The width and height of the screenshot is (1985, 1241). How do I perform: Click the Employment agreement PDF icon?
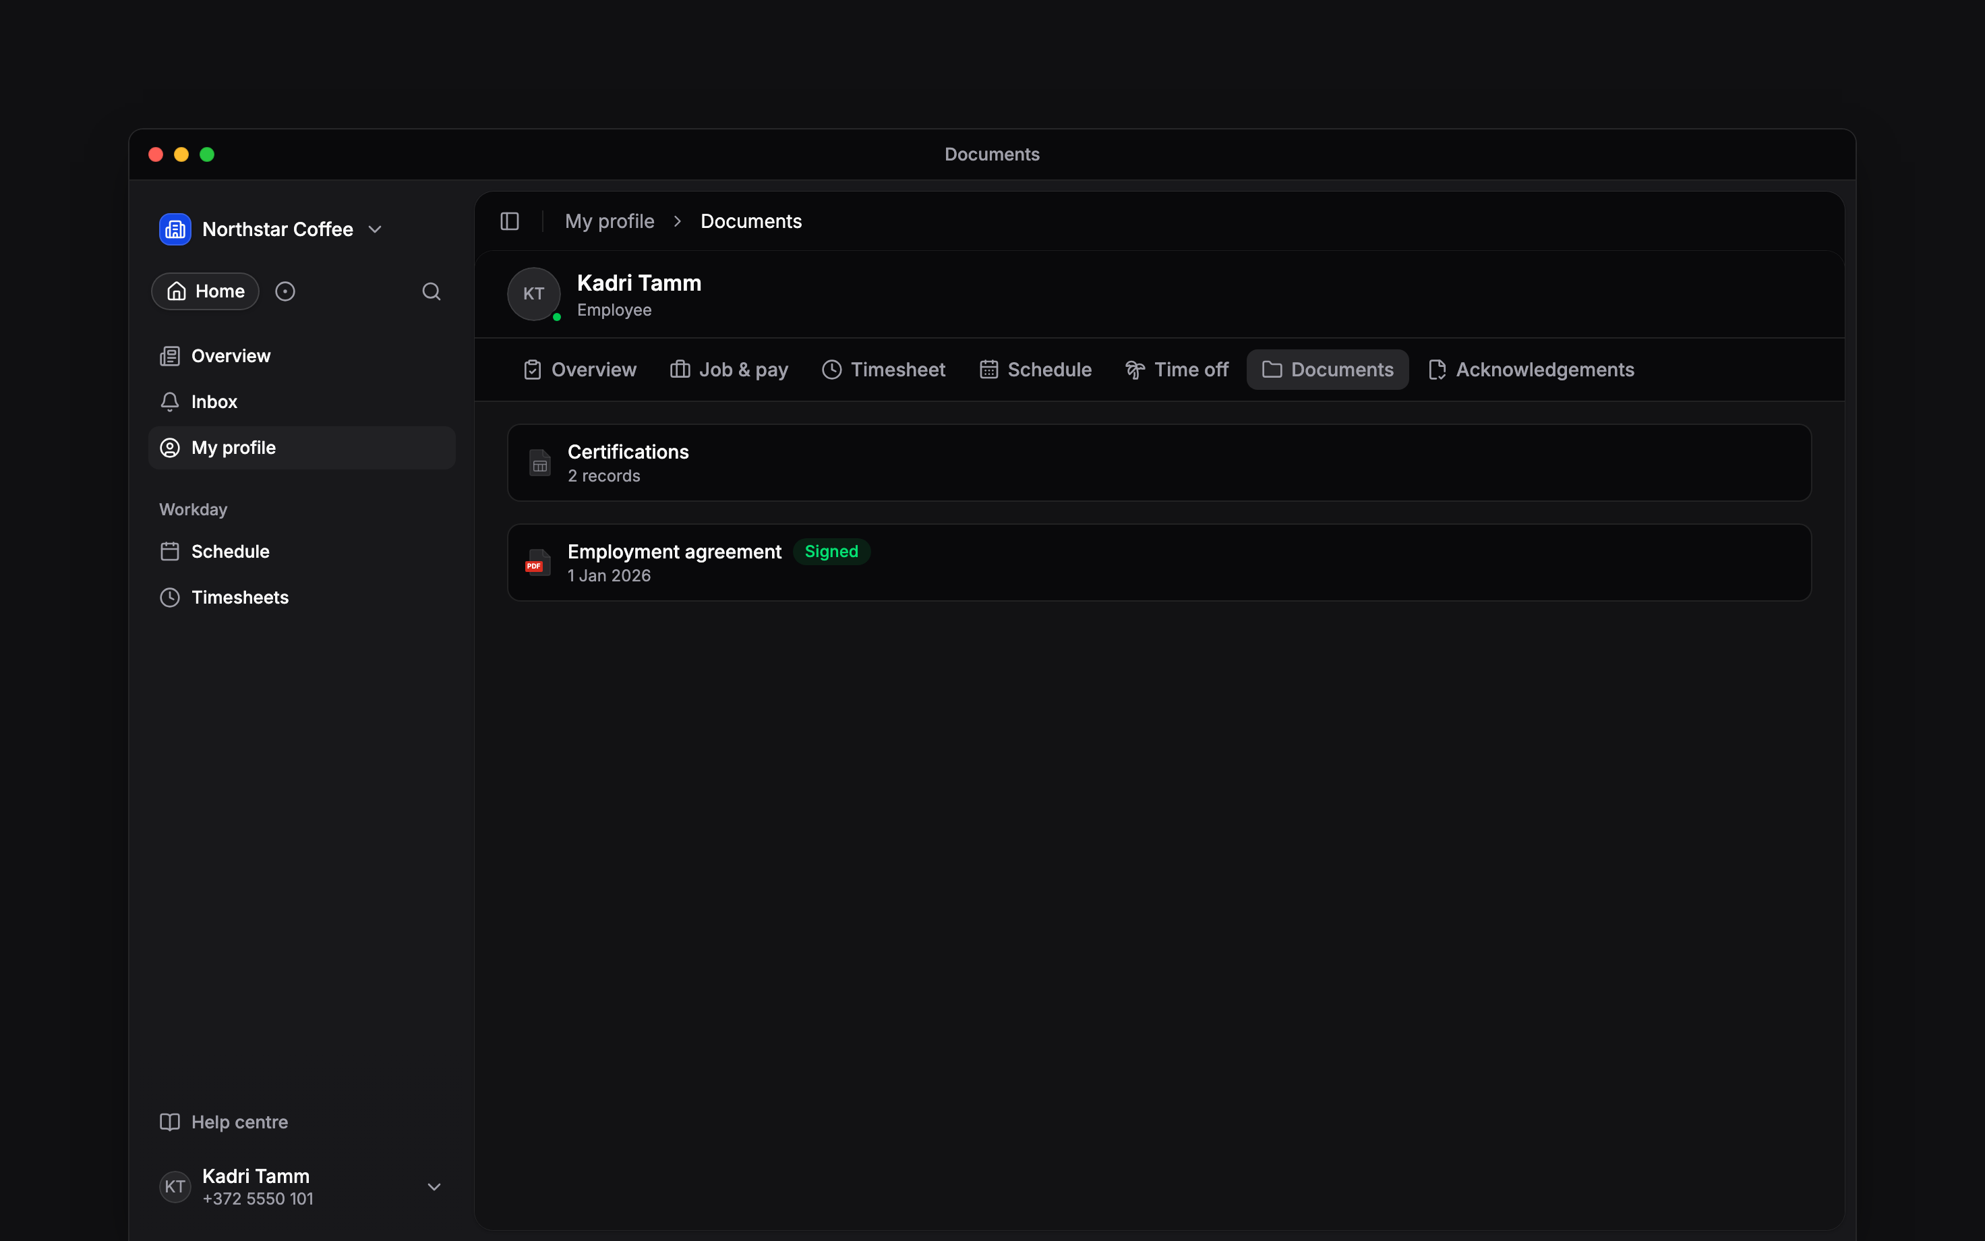pos(538,563)
